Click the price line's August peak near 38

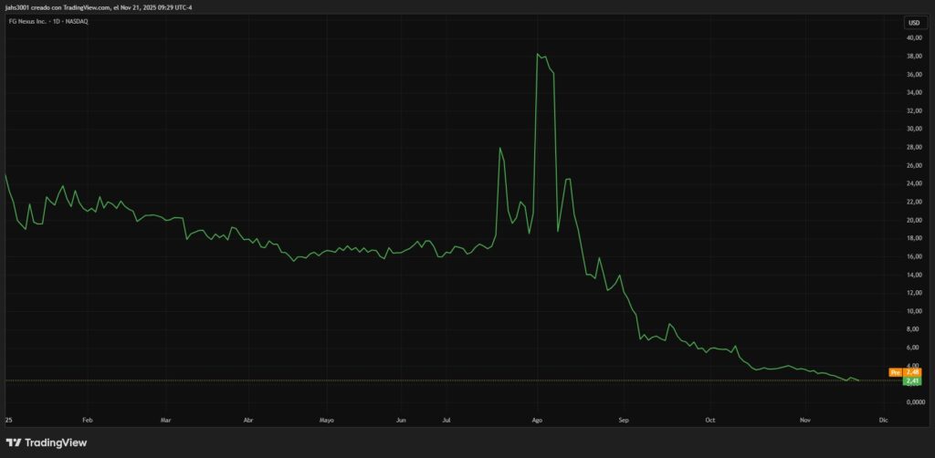point(538,54)
